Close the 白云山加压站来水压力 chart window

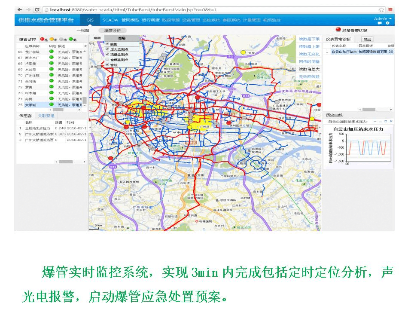[391, 122]
